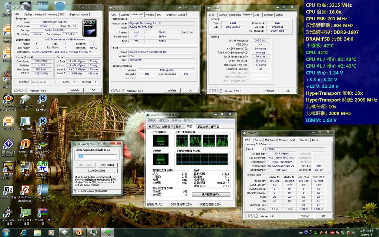The height and width of the screenshot is (237, 379).
Task: Click AMD Phenom II logo in CPU-Z
Action: [x=90, y=28]
